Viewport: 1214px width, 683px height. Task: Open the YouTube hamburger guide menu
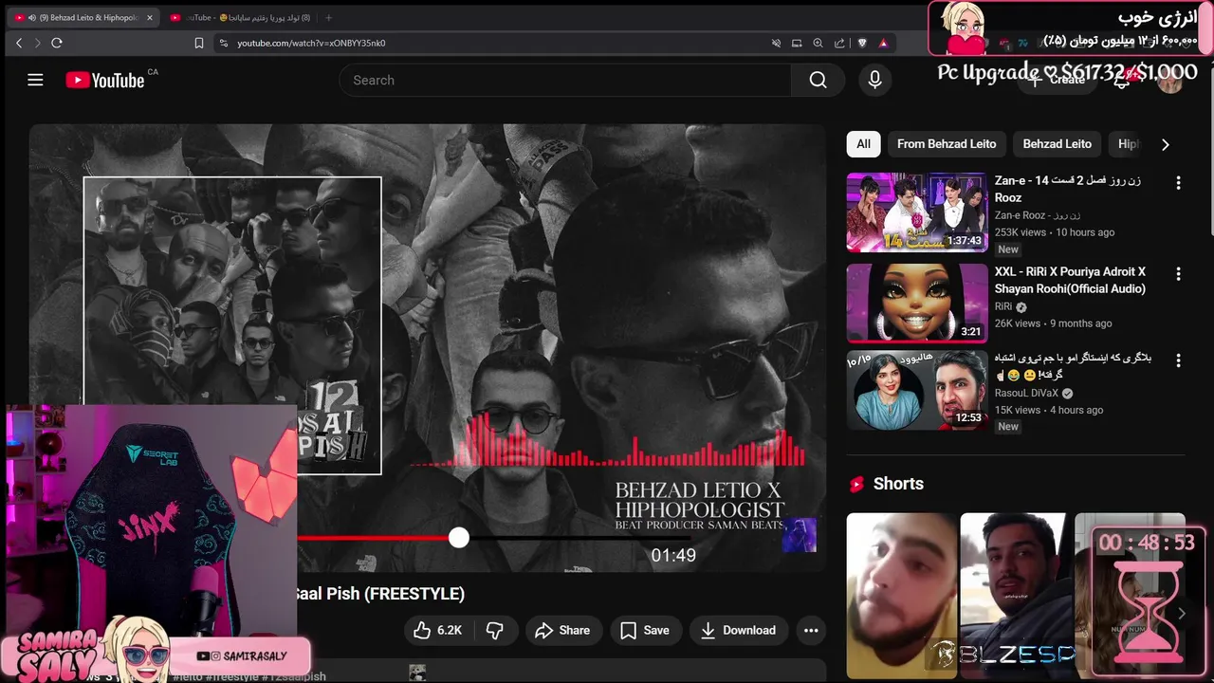click(x=35, y=80)
